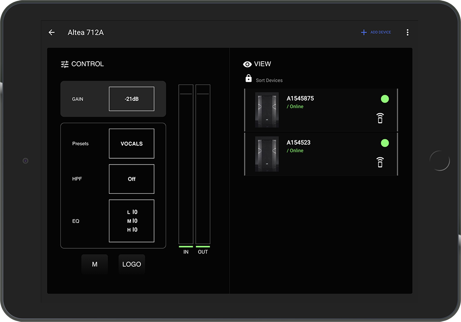Toggle mute with the M button
Viewport: 461px width, 322px height.
95,264
